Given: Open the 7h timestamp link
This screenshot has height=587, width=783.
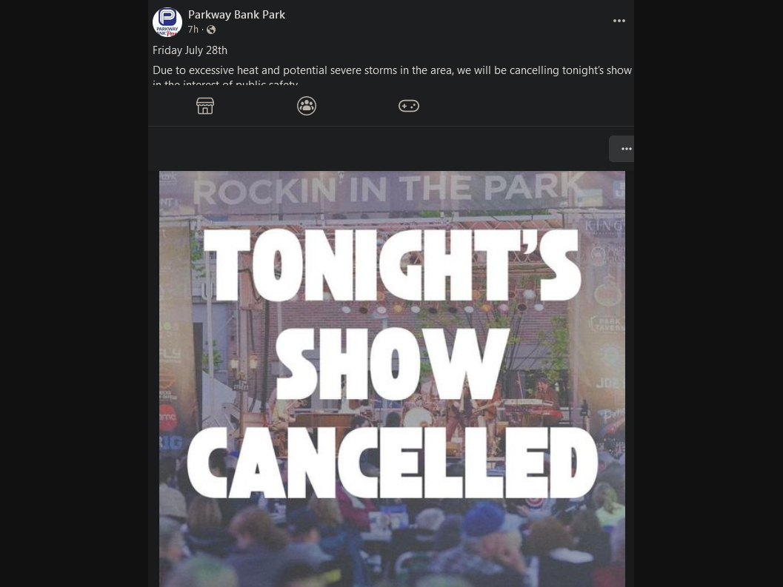Looking at the screenshot, I should tap(193, 30).
